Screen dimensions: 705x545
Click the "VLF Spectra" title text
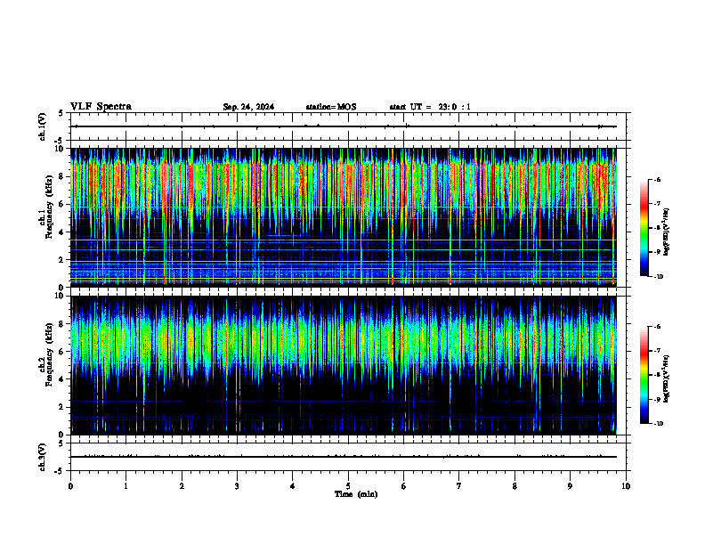(x=101, y=107)
